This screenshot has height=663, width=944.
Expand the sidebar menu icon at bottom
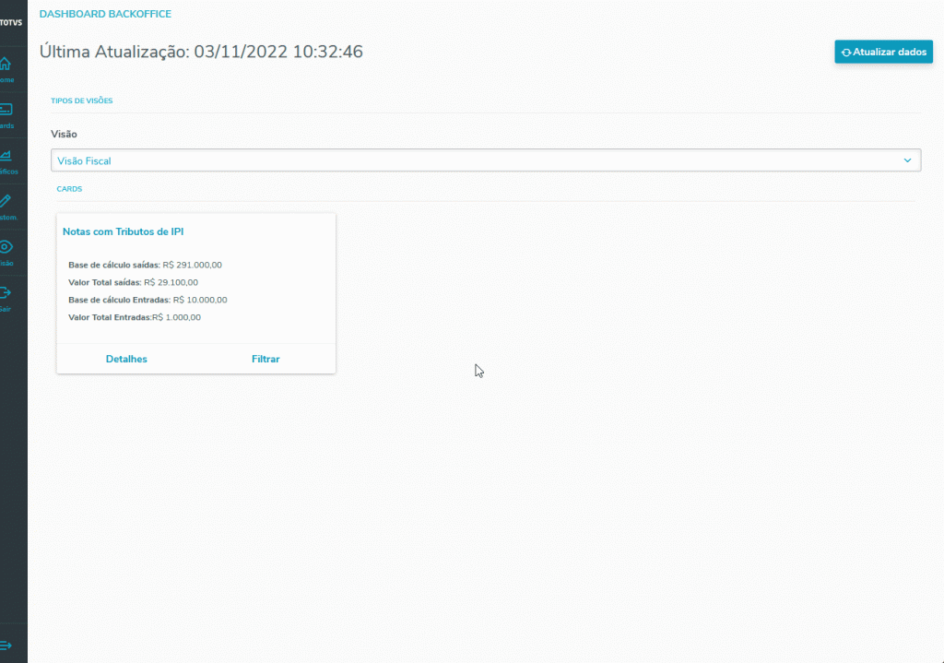pyautogui.click(x=6, y=645)
